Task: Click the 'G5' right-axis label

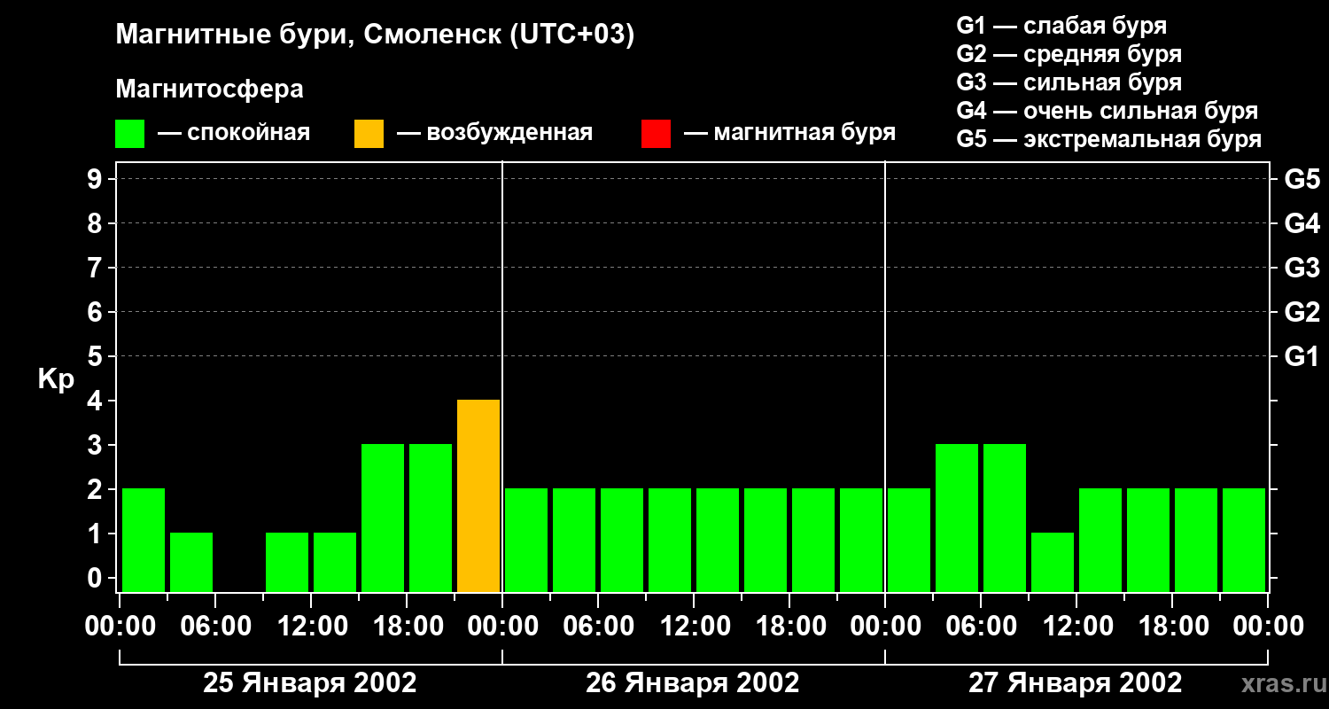Action: (x=1302, y=180)
